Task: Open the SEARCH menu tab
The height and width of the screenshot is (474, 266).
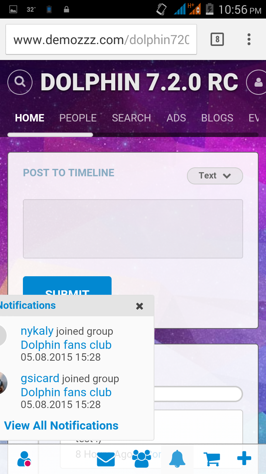Action: [x=132, y=118]
